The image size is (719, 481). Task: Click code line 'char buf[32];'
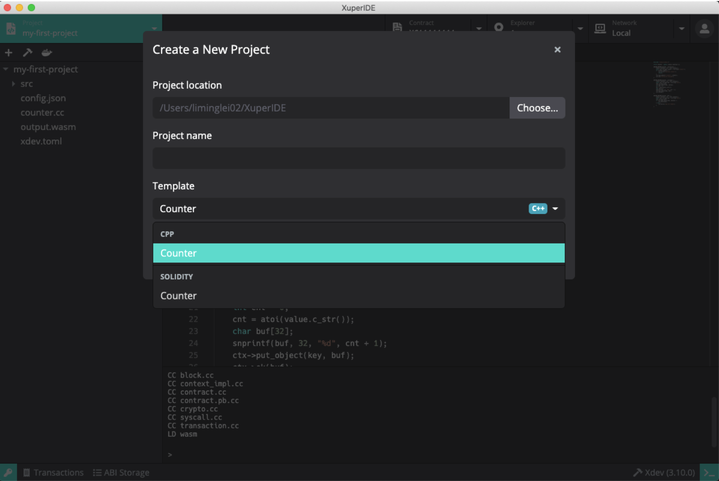point(262,331)
